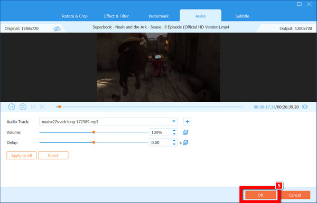Increase the volume percentage stepper
The width and height of the screenshot is (317, 203).
click(174, 131)
